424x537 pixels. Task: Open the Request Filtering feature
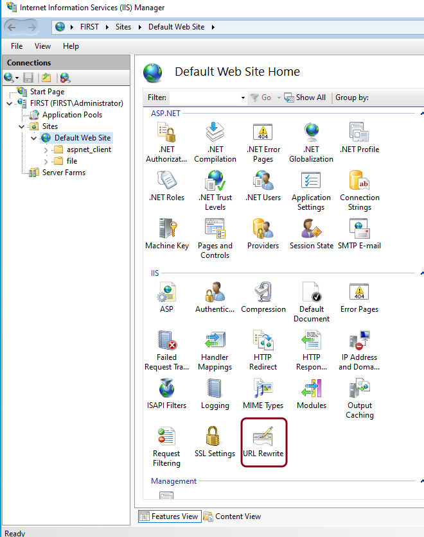(x=167, y=447)
